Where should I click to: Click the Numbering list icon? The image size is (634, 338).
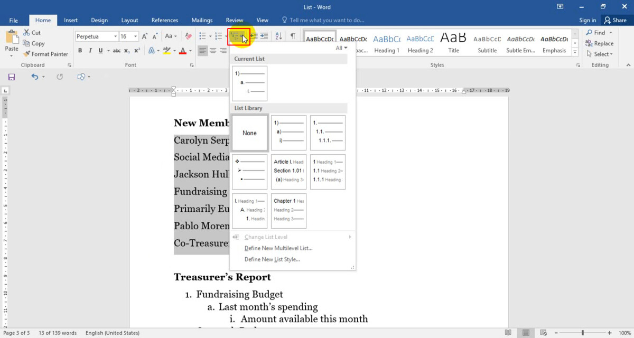(x=218, y=36)
